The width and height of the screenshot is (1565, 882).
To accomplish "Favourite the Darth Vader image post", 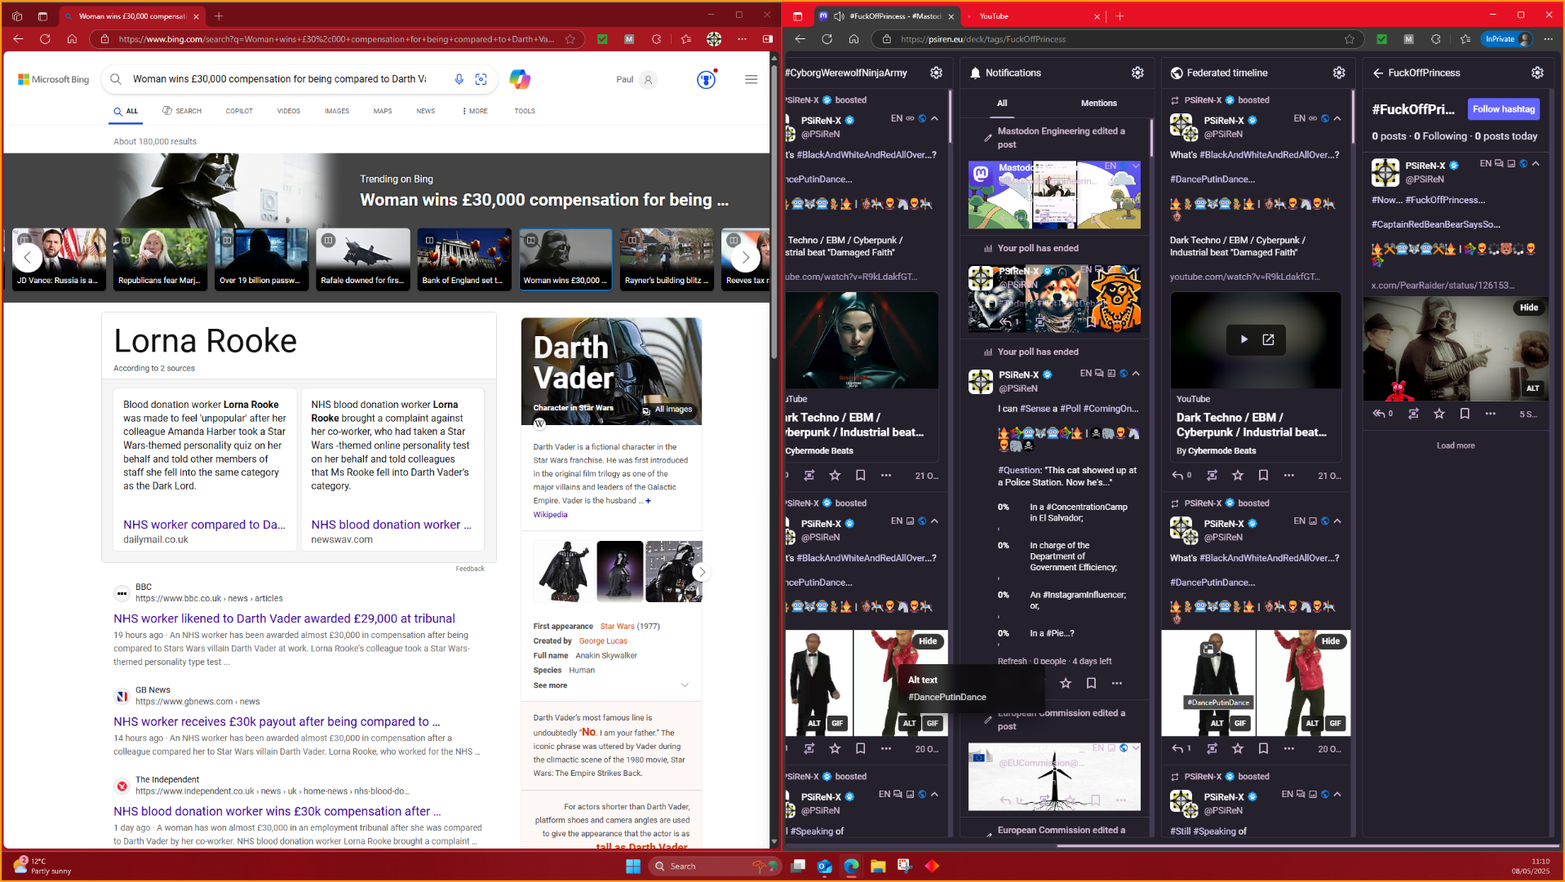I will click(x=1439, y=414).
